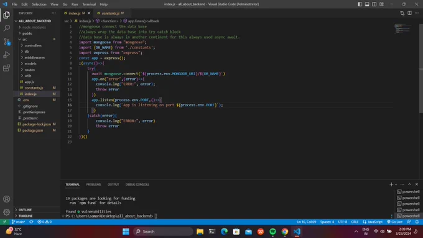Open the Manage settings gear
The image size is (423, 238).
click(7, 212)
